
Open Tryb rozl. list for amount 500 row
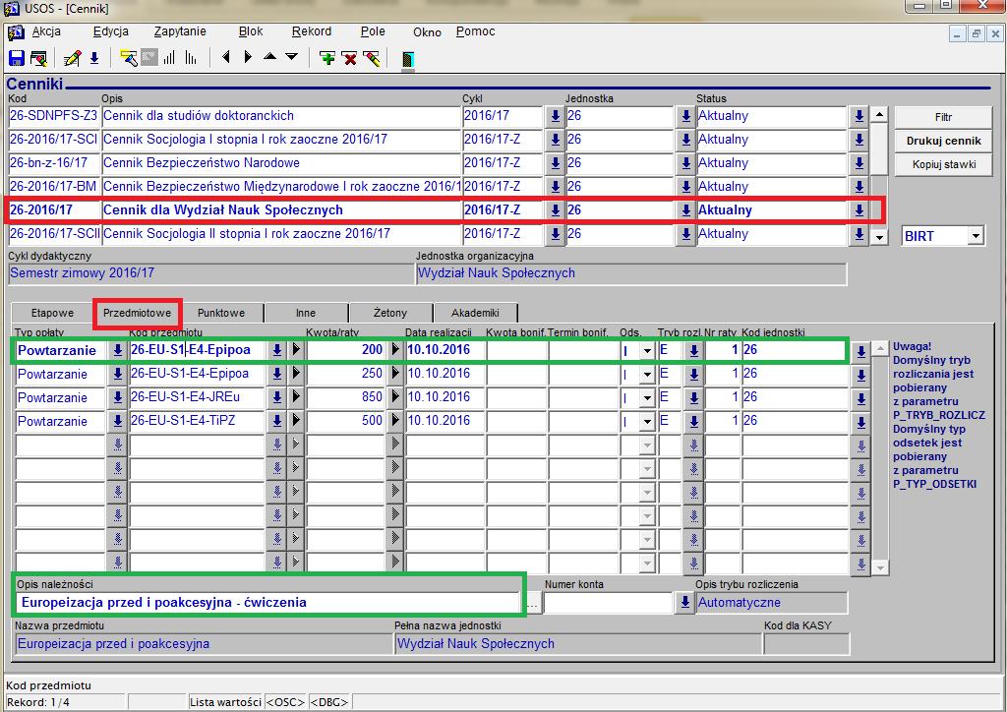693,421
